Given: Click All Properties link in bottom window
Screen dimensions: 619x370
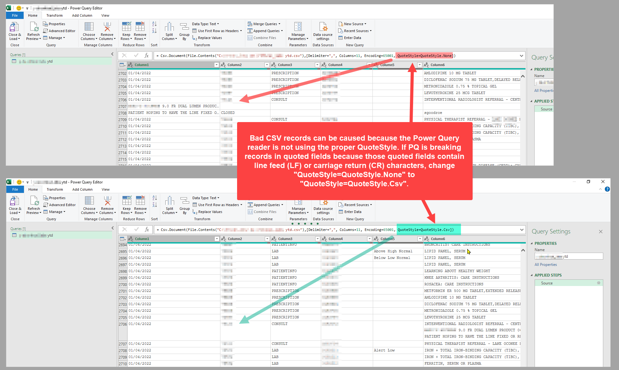Looking at the screenshot, I should pyautogui.click(x=546, y=265).
